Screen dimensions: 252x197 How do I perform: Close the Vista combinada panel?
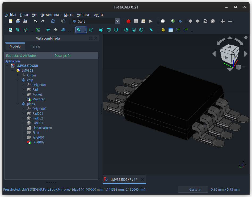point(96,38)
